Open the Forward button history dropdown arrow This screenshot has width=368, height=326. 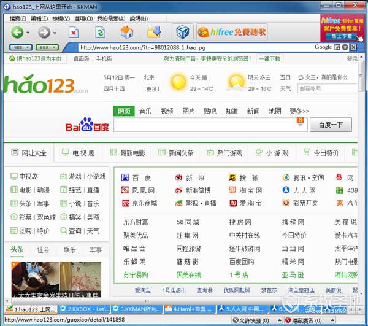(55, 33)
